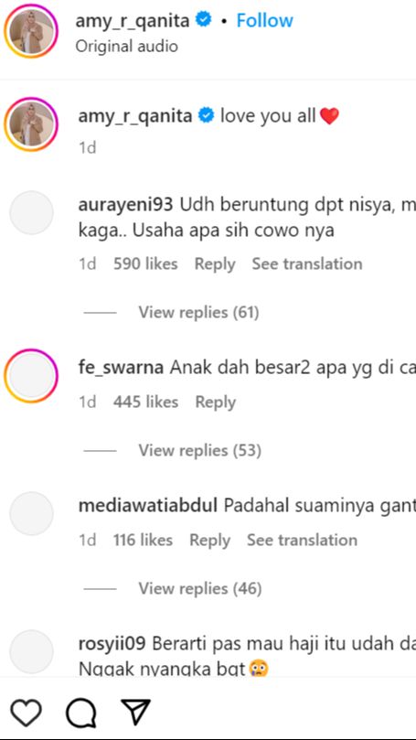Reply to fe_swarna's comment
The image size is (416, 740).
(216, 402)
